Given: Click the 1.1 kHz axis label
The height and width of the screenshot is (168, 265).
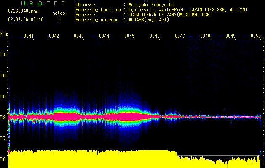Looking at the screenshot, I should (x=3, y=55).
